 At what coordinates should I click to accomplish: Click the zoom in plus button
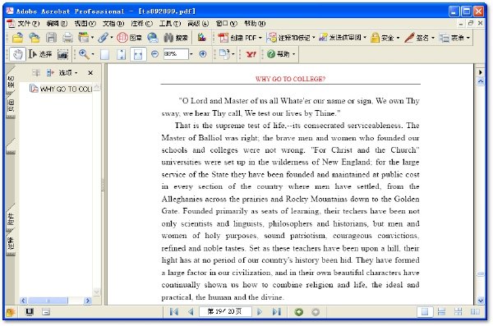[x=203, y=54]
